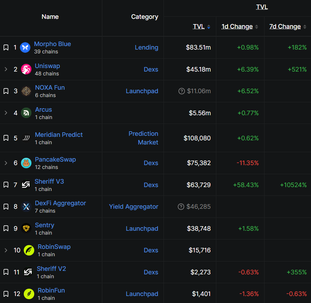Click the question mark beside $46,285
Image resolution: width=311 pixels, height=303 pixels.
coord(181,207)
